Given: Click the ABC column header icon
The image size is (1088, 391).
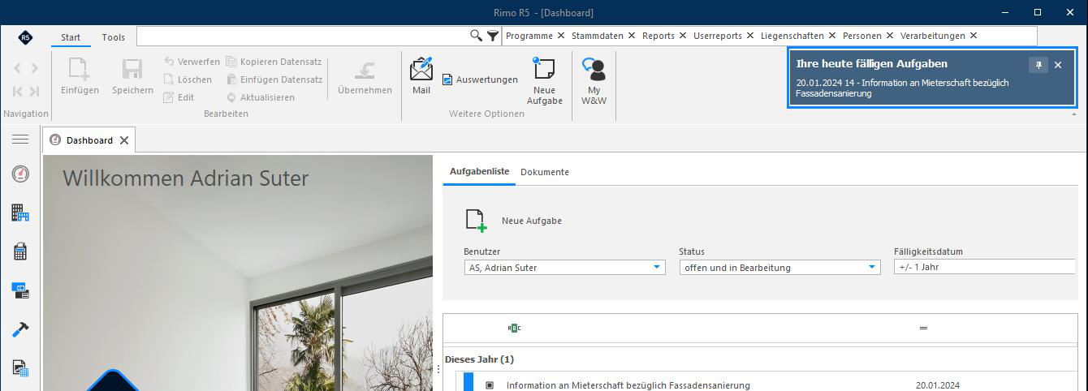Looking at the screenshot, I should tap(514, 328).
